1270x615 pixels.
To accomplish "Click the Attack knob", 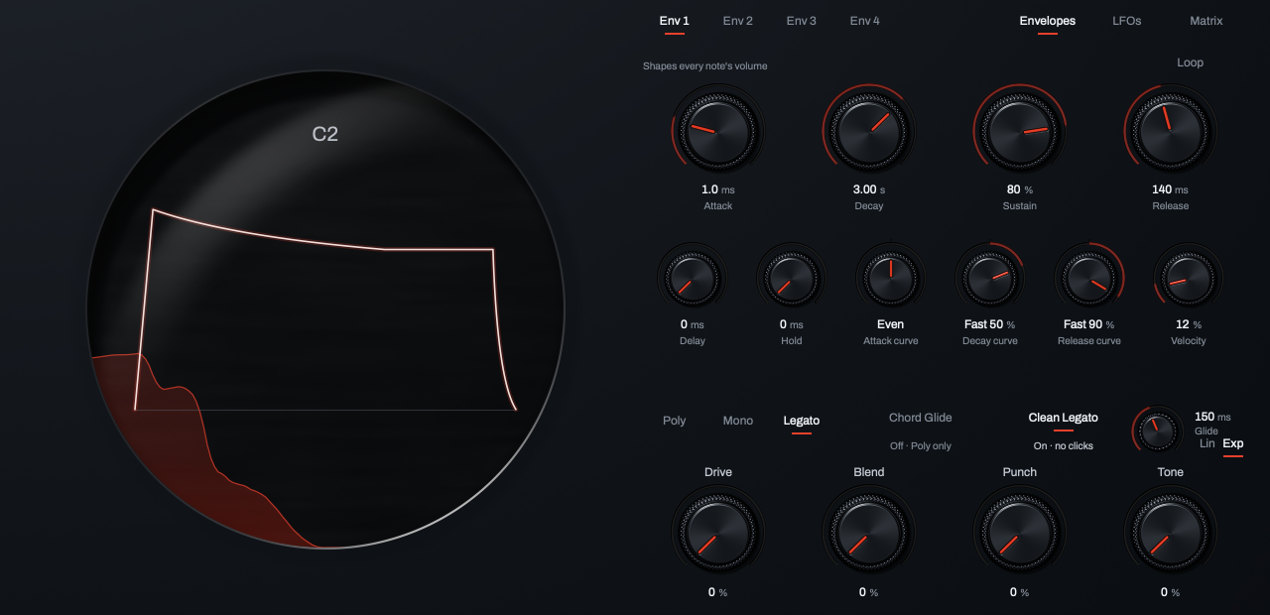I will click(718, 132).
